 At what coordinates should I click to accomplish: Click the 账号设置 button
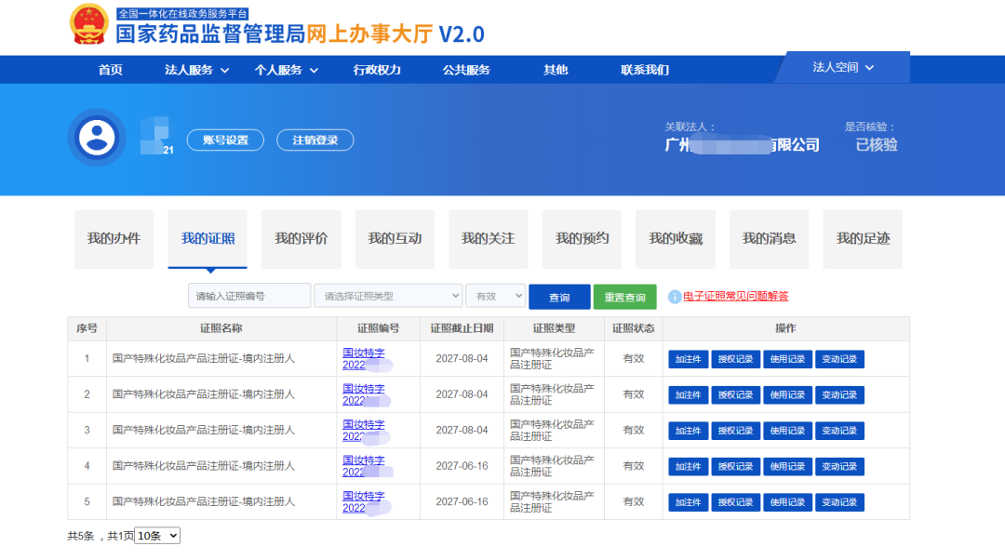click(x=225, y=140)
